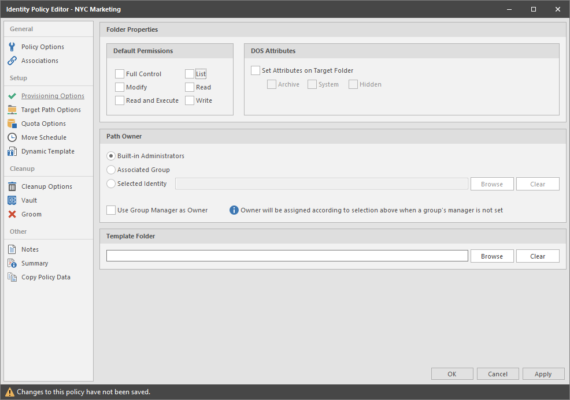570x400 pixels.
Task: Click the red Groom X icon
Action: pyautogui.click(x=12, y=214)
